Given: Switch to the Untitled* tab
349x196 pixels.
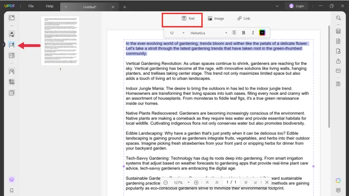Looking at the screenshot, I should click(90, 7).
